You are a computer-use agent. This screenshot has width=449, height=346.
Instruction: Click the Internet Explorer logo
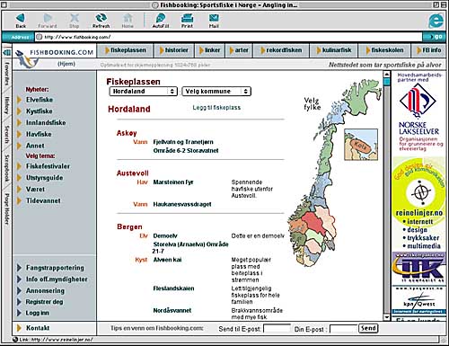coord(436,21)
